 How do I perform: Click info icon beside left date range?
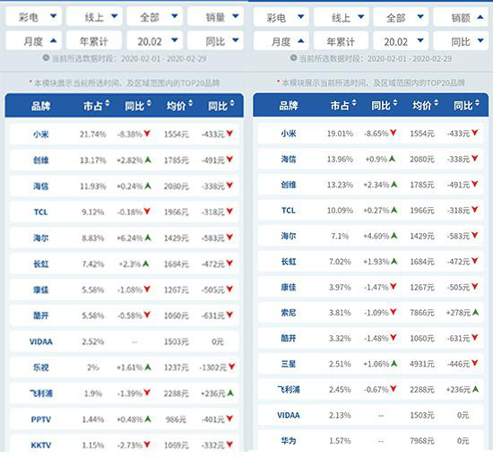46,58
